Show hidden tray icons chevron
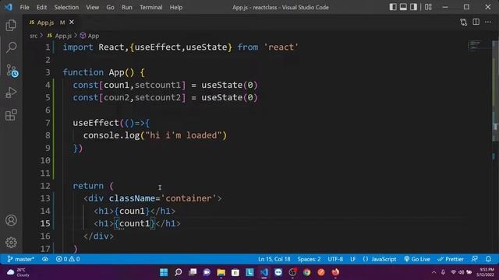Viewport: 499px width, 280px height. pos(434,272)
